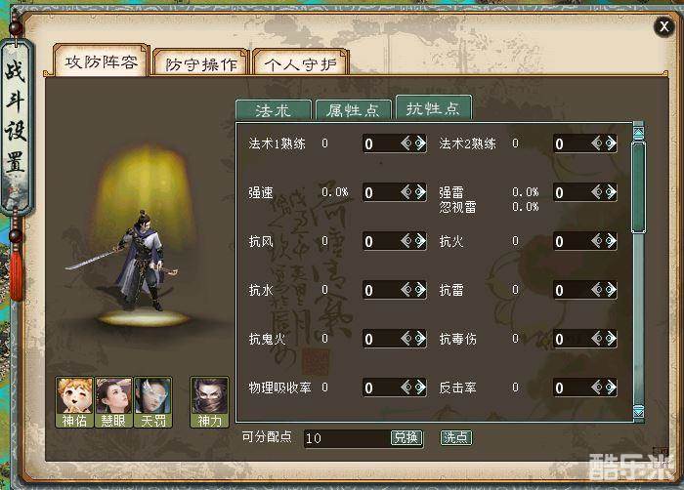Increase 抗火 with its right arrow
The width and height of the screenshot is (684, 490).
click(611, 241)
